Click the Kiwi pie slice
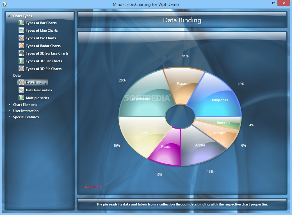 144,133
